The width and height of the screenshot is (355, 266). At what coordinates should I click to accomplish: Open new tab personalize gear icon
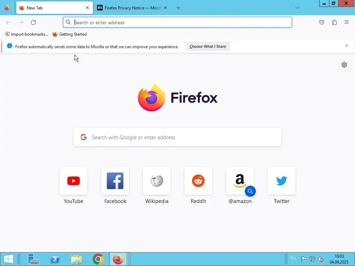point(344,65)
